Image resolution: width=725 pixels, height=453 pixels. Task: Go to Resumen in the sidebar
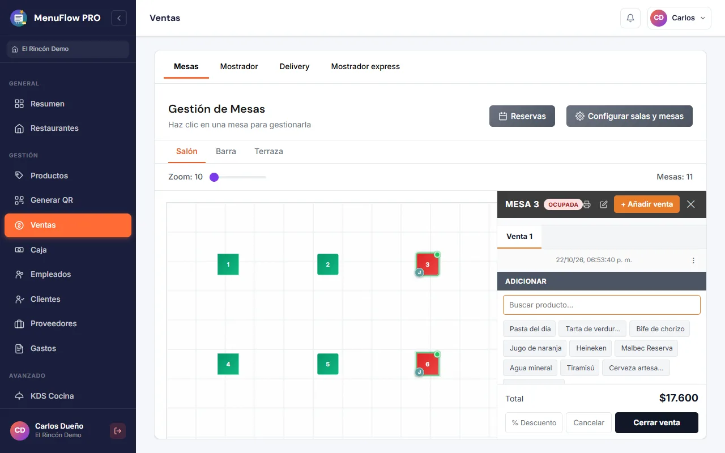pos(68,104)
